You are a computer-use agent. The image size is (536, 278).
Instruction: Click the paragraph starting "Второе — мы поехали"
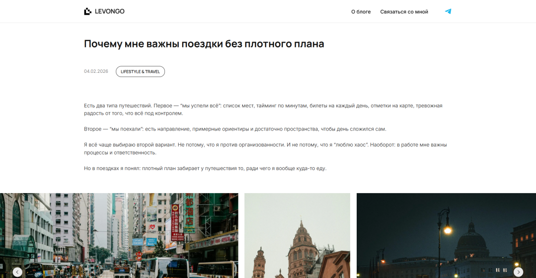(x=235, y=129)
